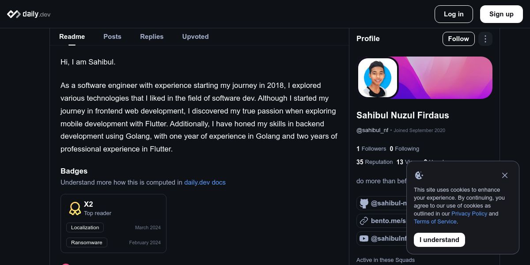
Task: Open the daily.dev docs link
Action: pos(205,182)
